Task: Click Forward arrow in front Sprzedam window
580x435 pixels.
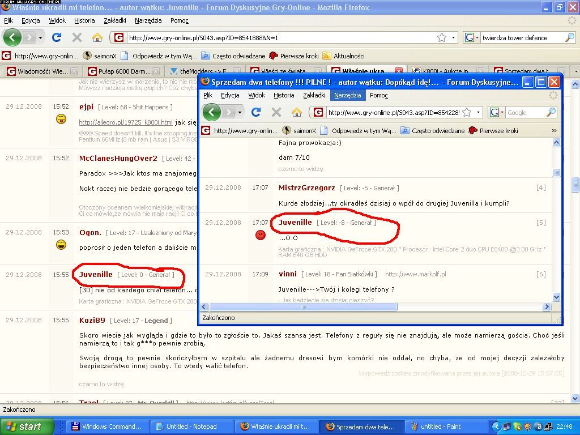Action: click(229, 112)
